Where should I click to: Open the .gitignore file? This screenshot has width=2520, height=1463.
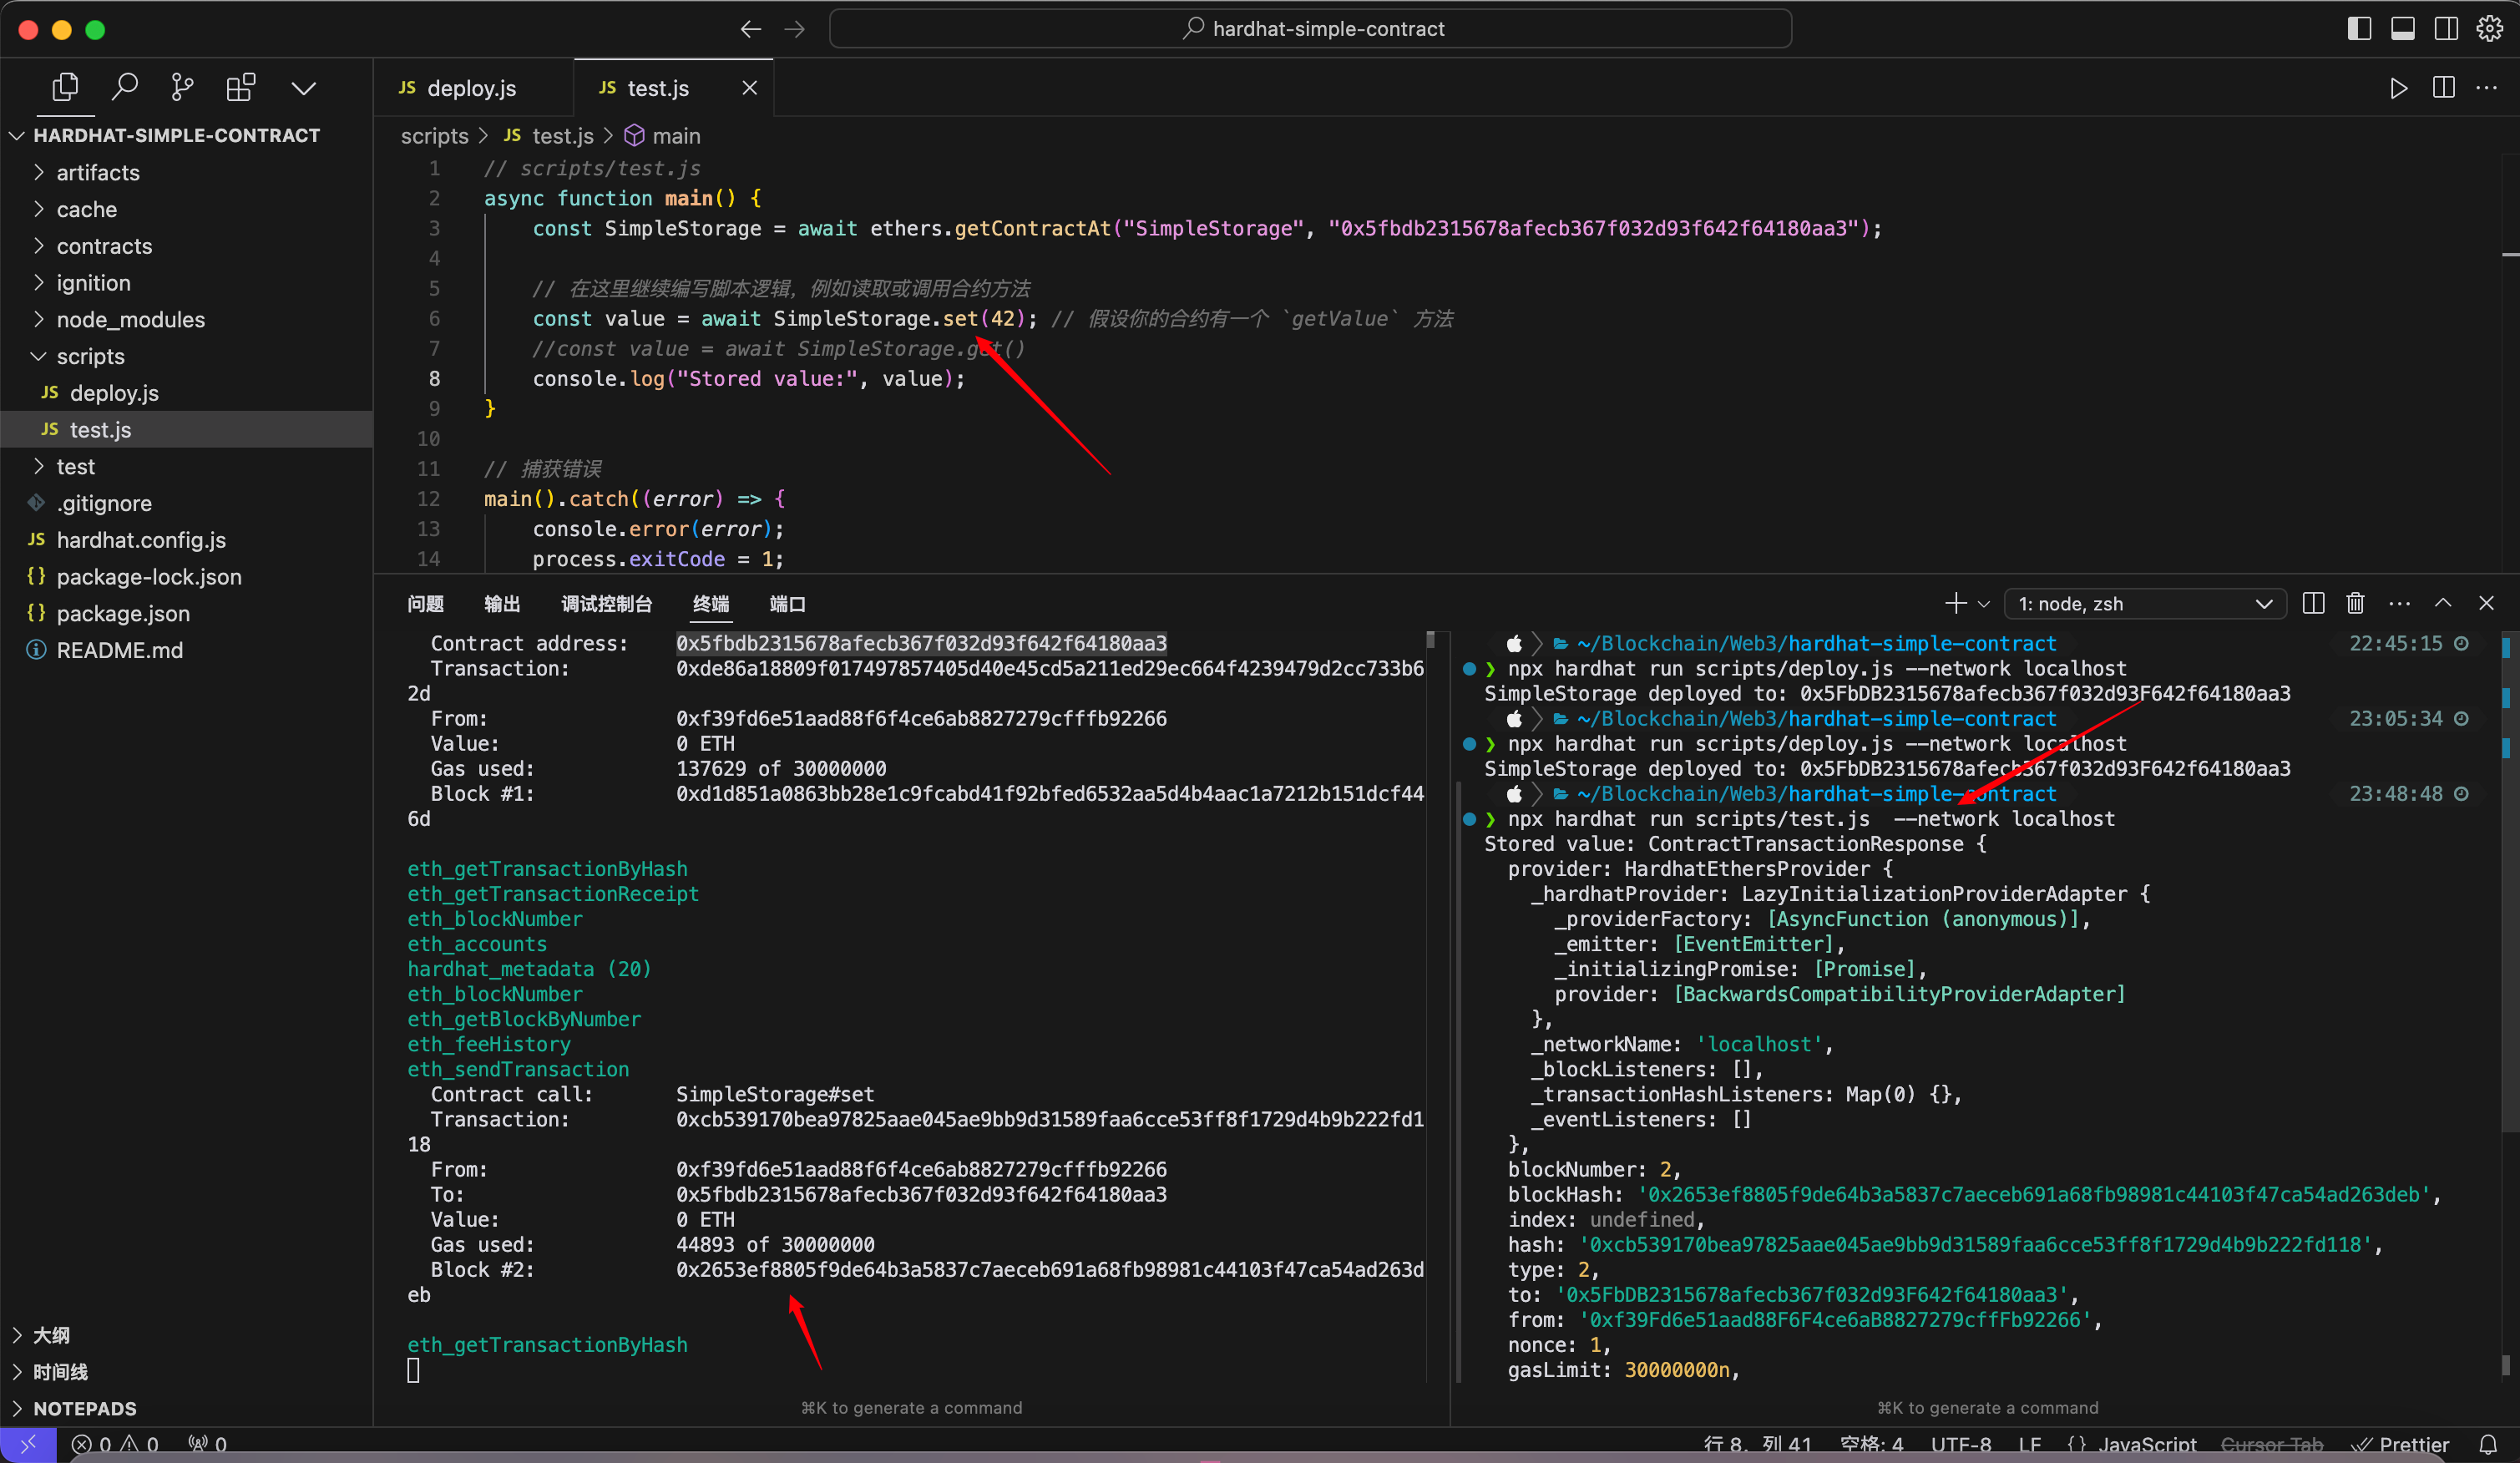click(186, 503)
